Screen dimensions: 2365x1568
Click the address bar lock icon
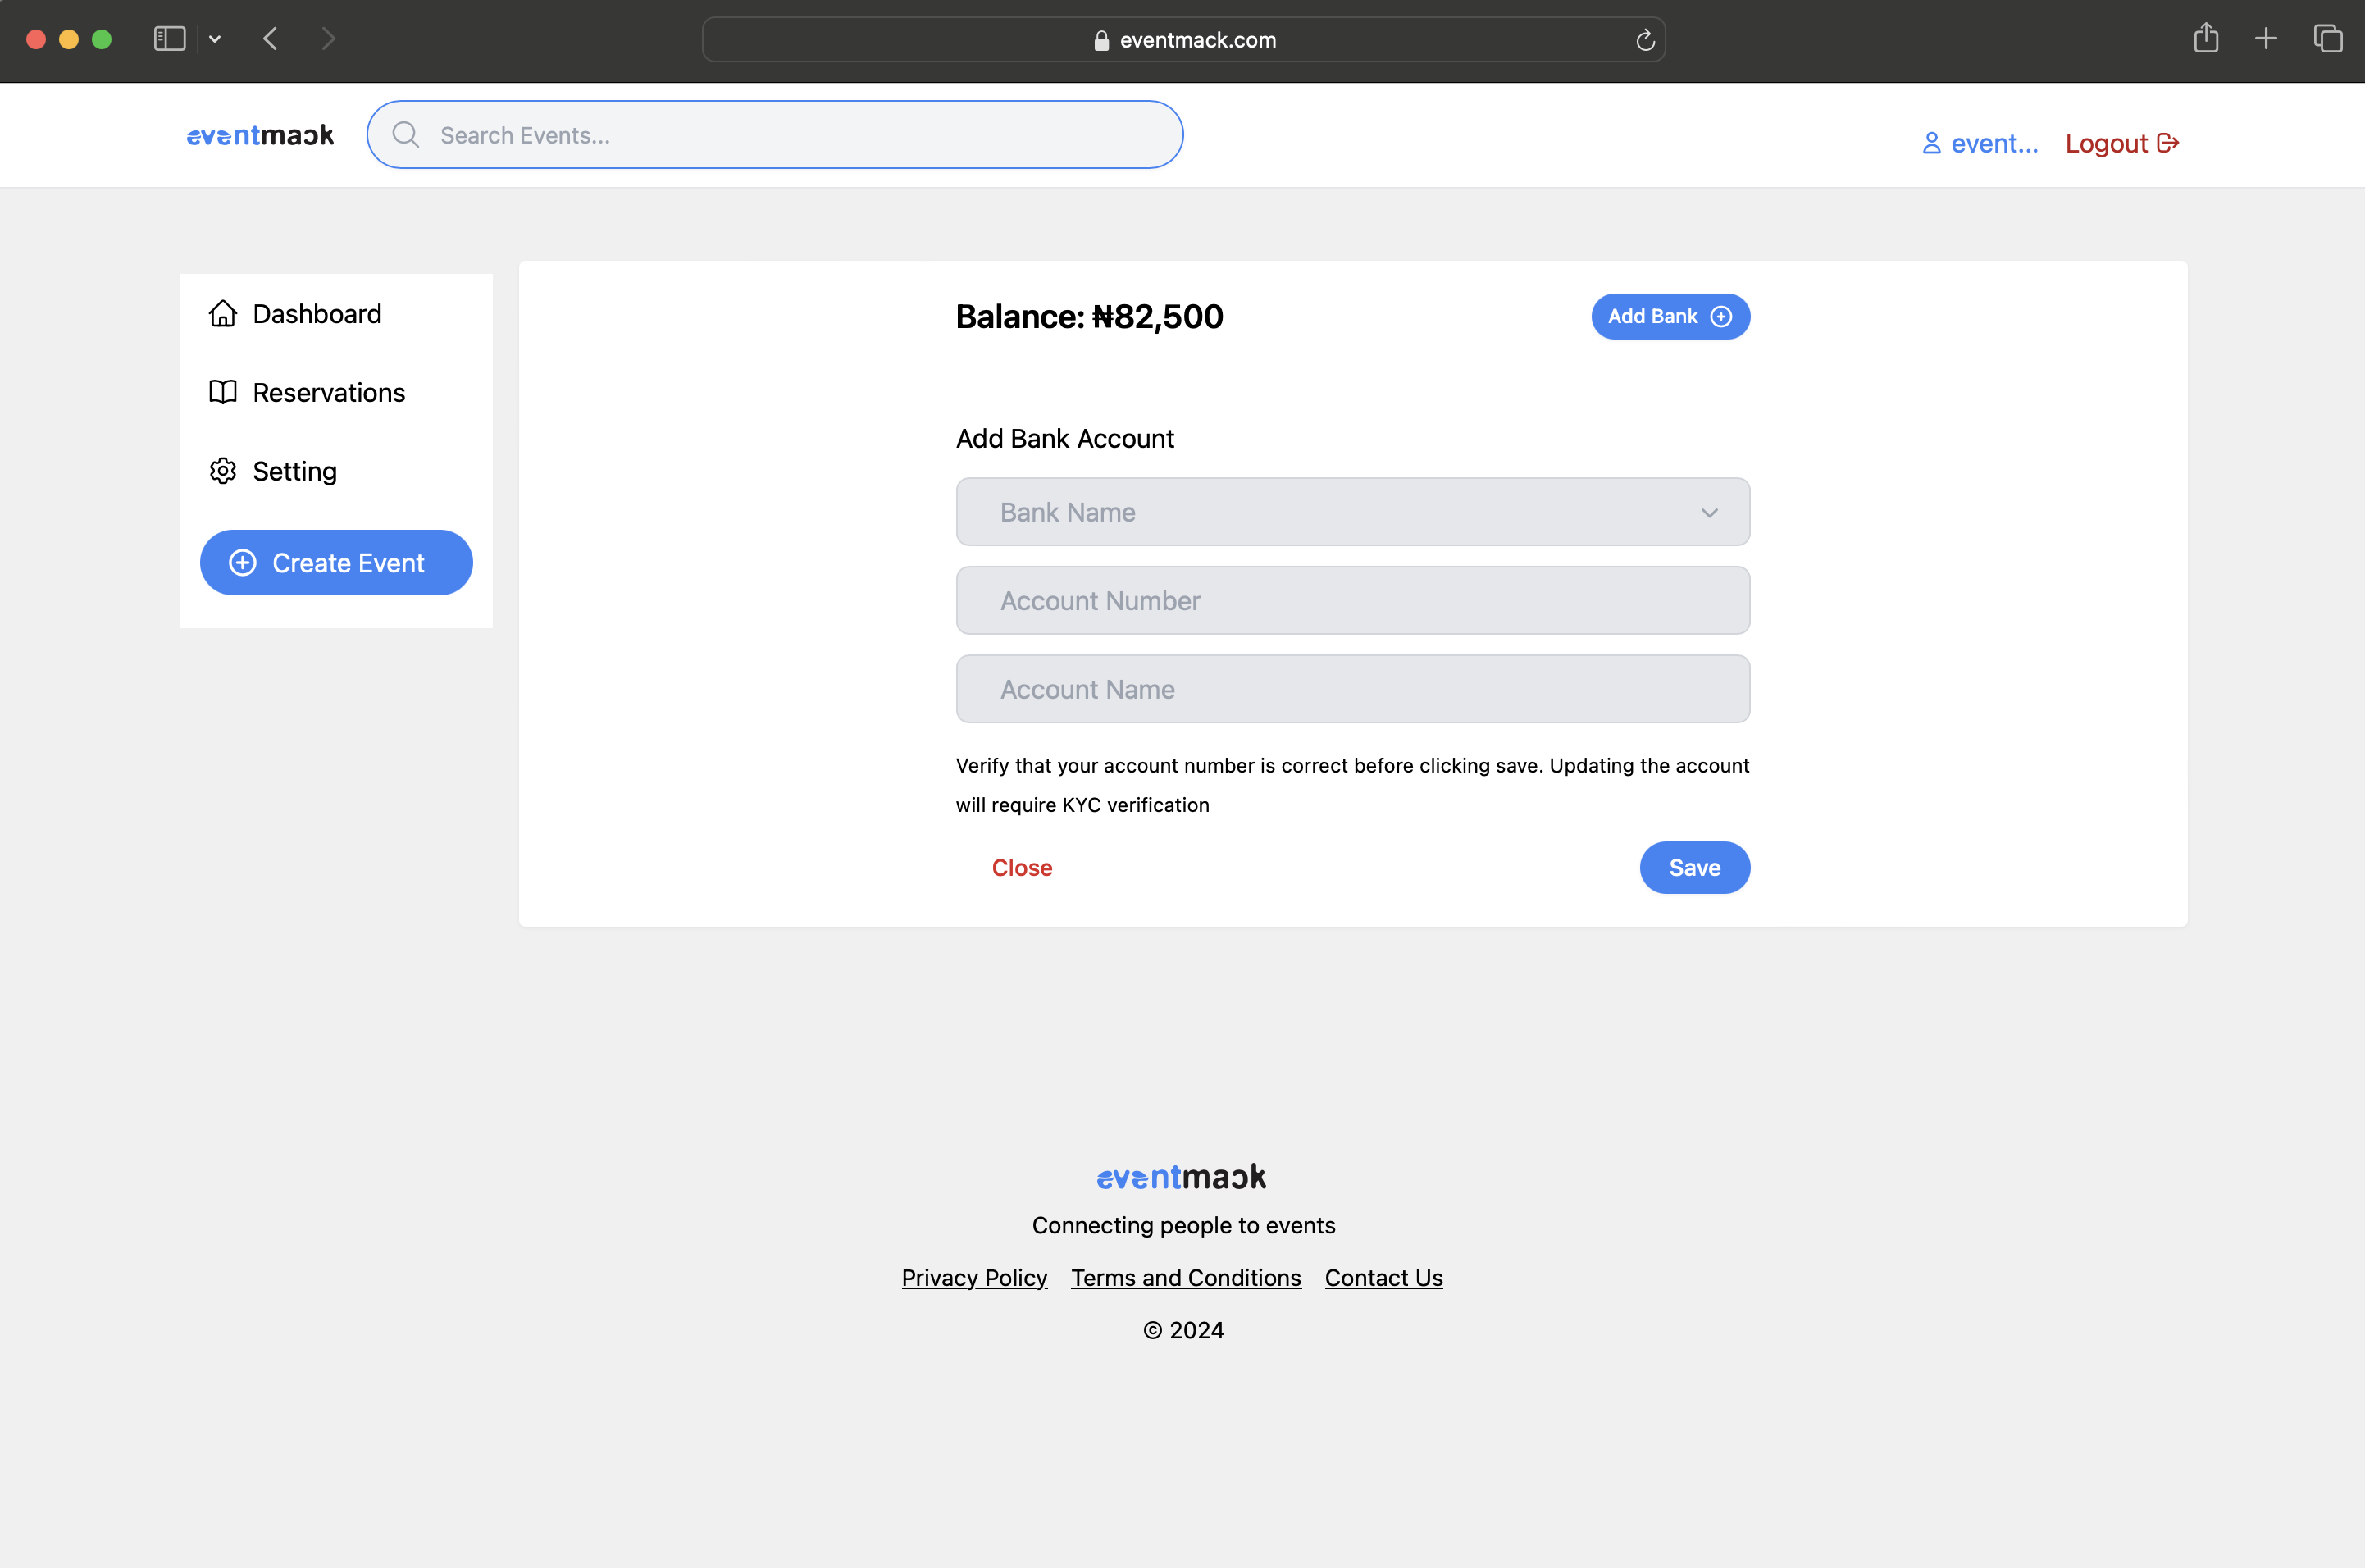1101,40
